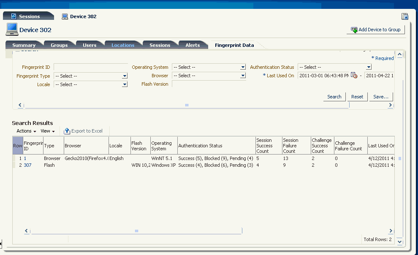The image size is (418, 255).
Task: Open the Locale dropdown
Action: pyautogui.click(x=125, y=84)
